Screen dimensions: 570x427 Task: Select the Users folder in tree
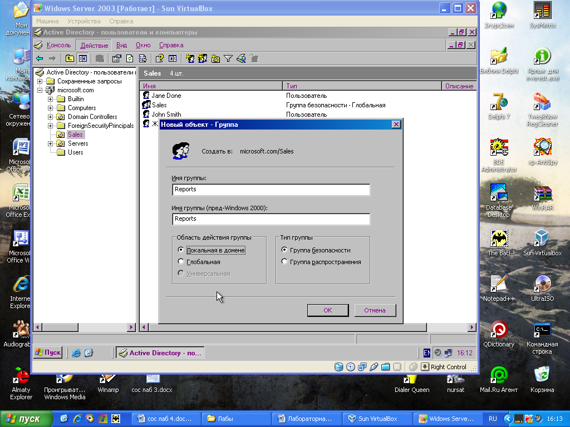tap(75, 152)
